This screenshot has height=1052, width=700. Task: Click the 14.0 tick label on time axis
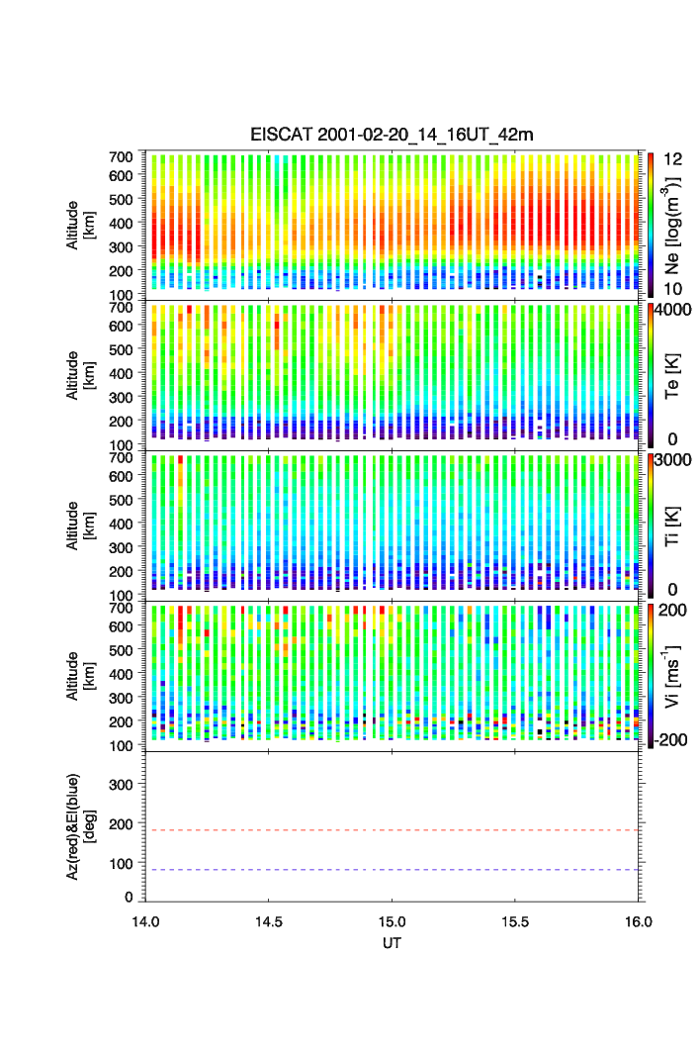point(146,921)
